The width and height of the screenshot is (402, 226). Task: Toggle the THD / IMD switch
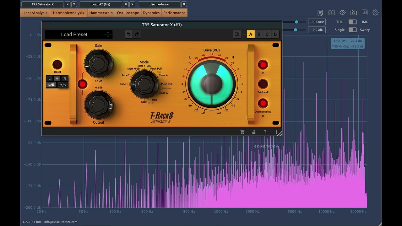(353, 22)
